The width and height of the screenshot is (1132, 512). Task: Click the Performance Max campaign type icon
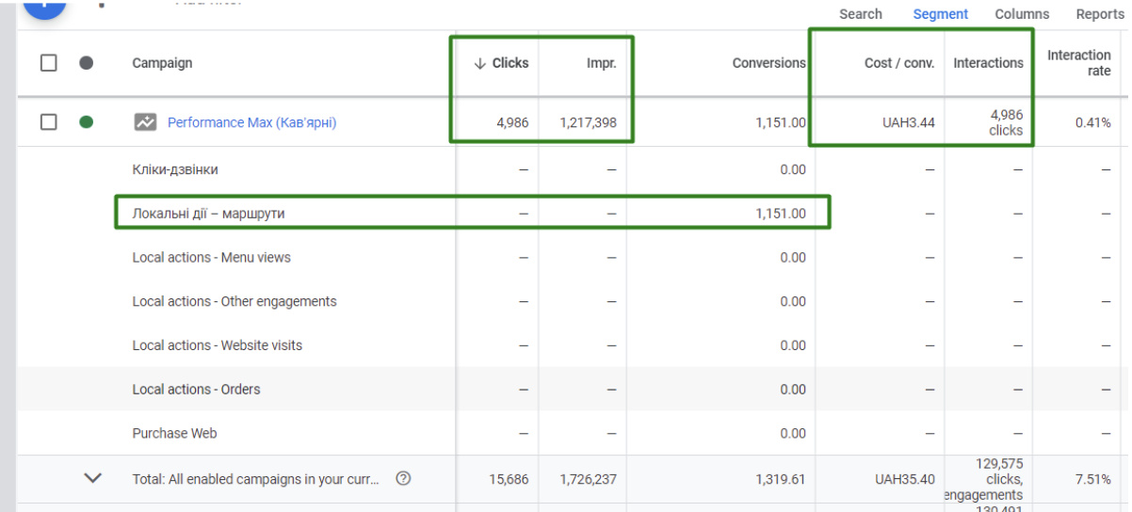click(x=145, y=122)
